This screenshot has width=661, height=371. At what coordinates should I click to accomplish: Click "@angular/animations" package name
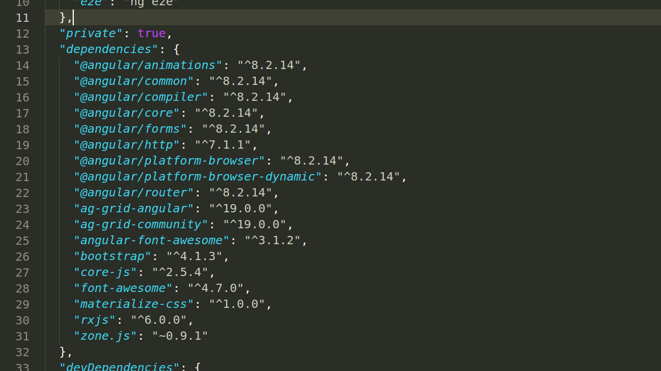tap(148, 65)
